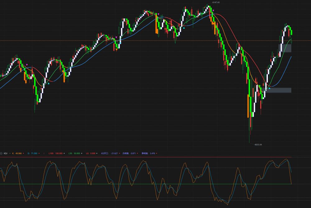Toggle the dot next to L0 value
This screenshot has height=208, width=311.
pyautogui.click(x=97, y=153)
